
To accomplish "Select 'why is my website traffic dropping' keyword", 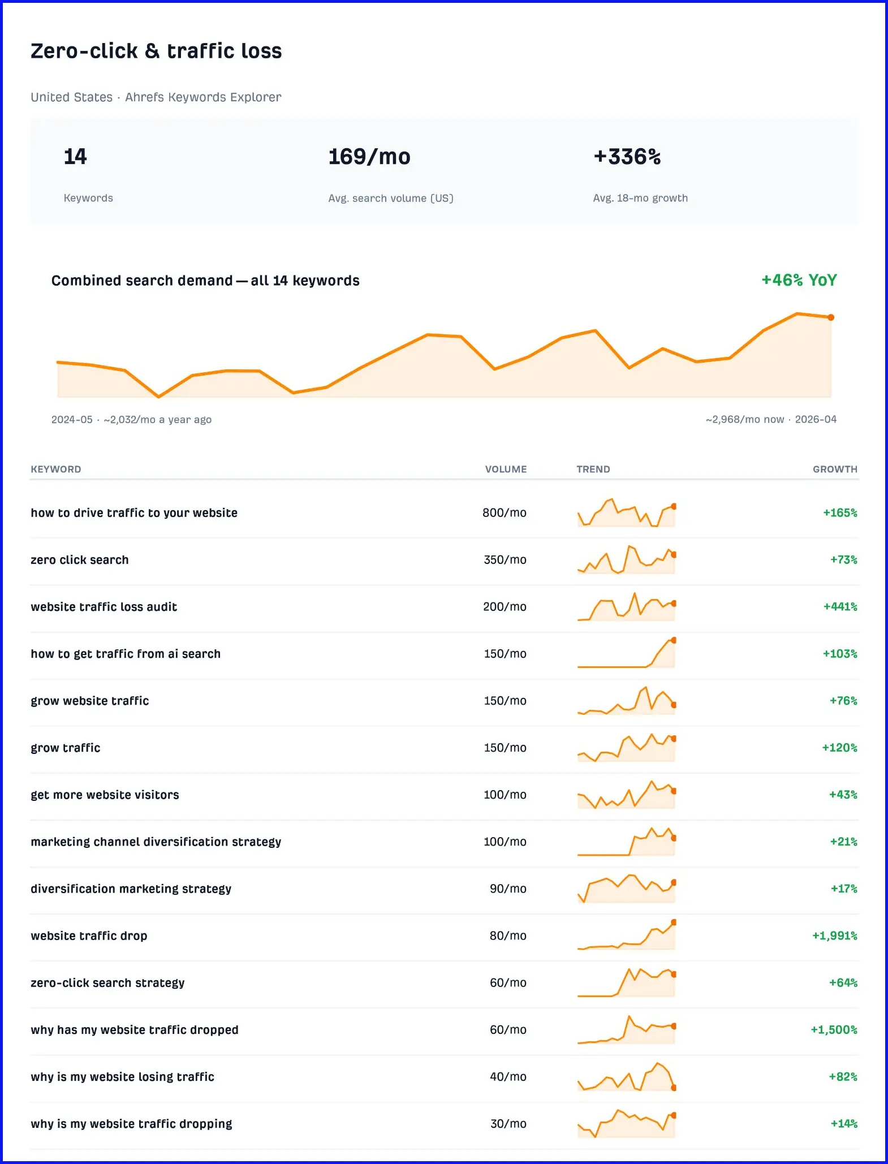I will pyautogui.click(x=131, y=1123).
